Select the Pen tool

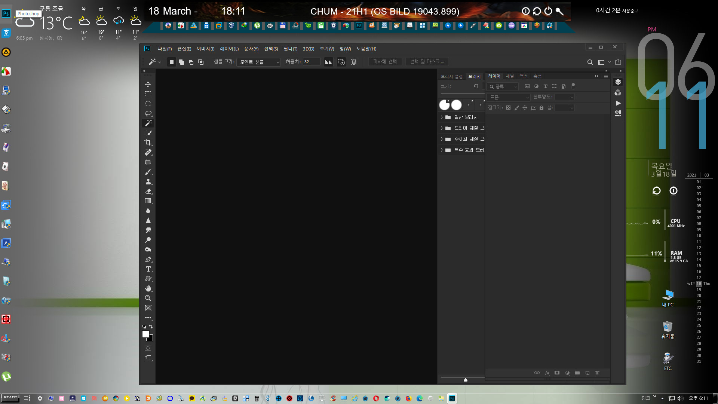148,259
